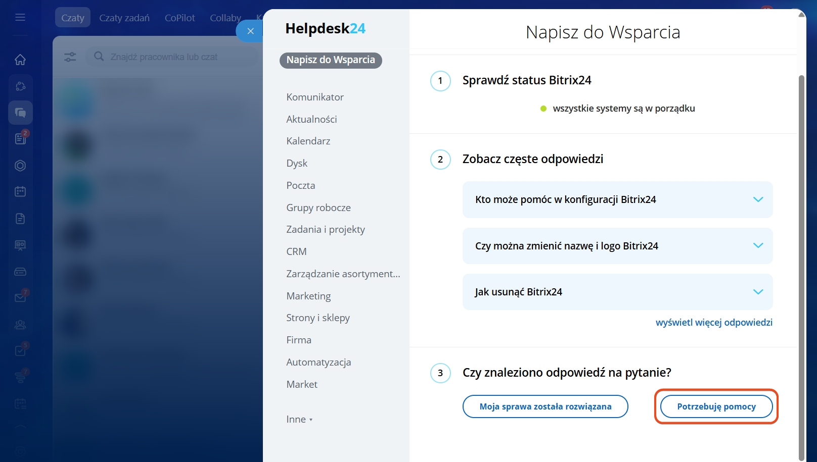817x462 pixels.
Task: Open the home icon in left sidebar
Action: [x=20, y=60]
